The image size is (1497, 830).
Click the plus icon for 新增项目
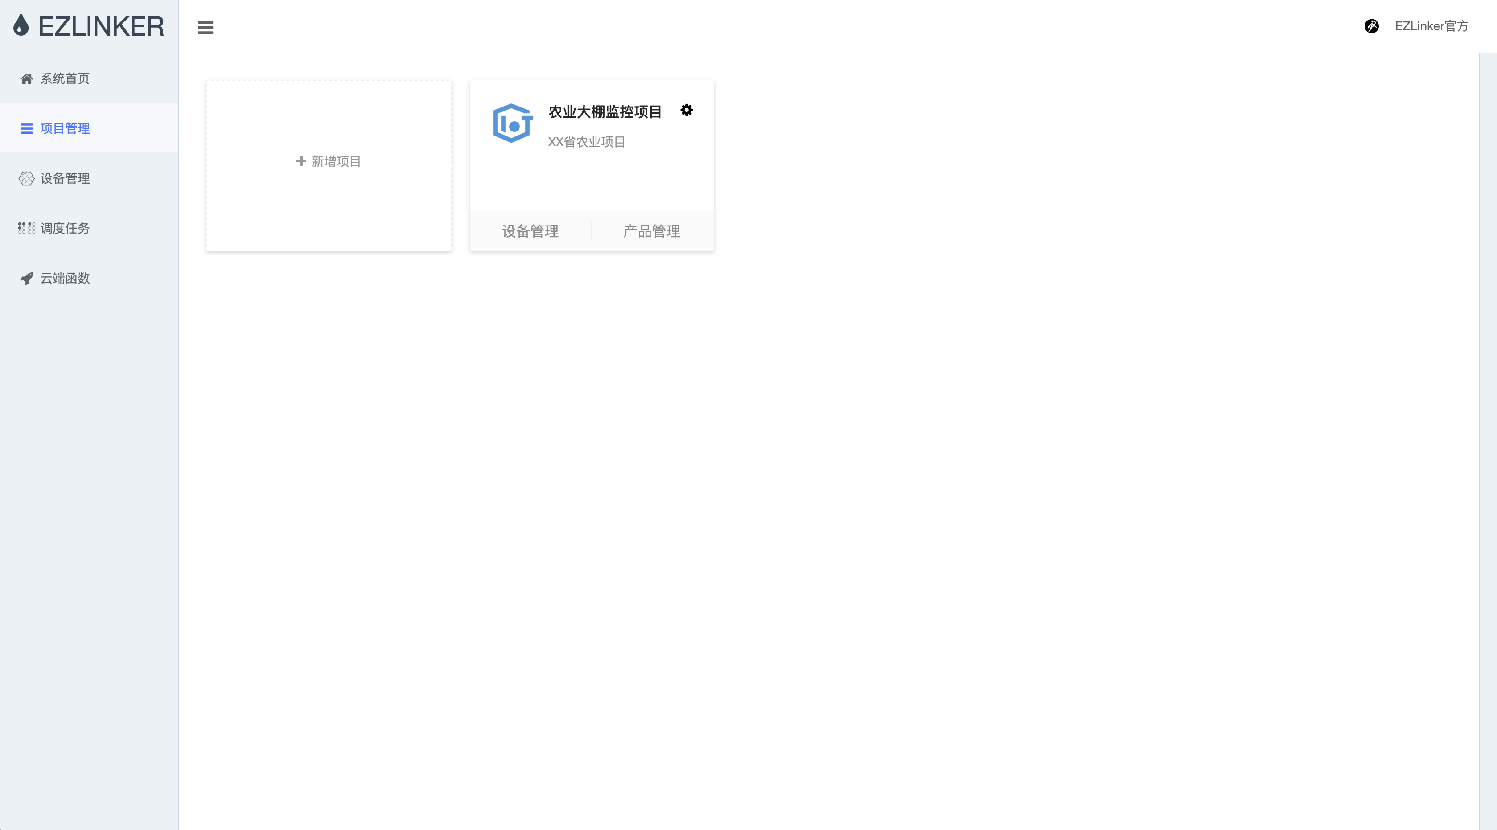[301, 161]
